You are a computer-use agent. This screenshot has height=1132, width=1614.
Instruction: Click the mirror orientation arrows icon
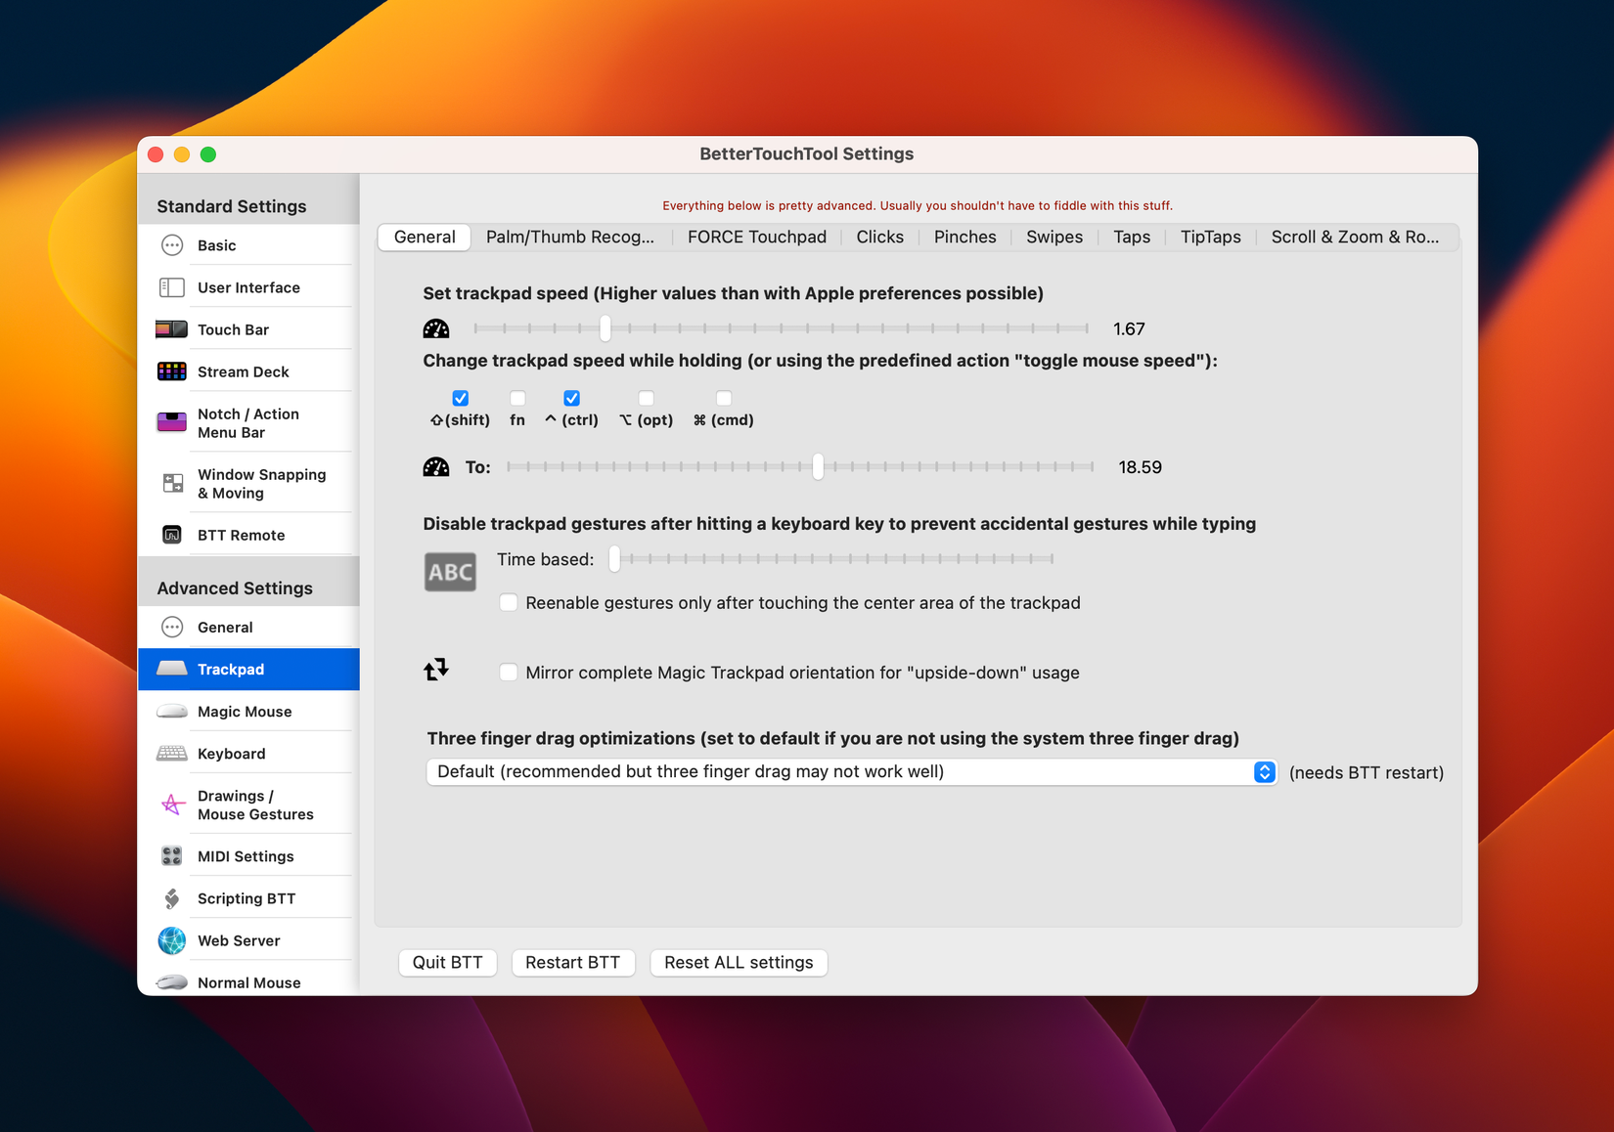click(436, 670)
